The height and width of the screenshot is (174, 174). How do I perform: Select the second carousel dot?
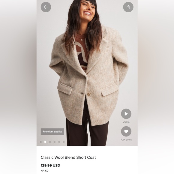[x=45, y=142]
